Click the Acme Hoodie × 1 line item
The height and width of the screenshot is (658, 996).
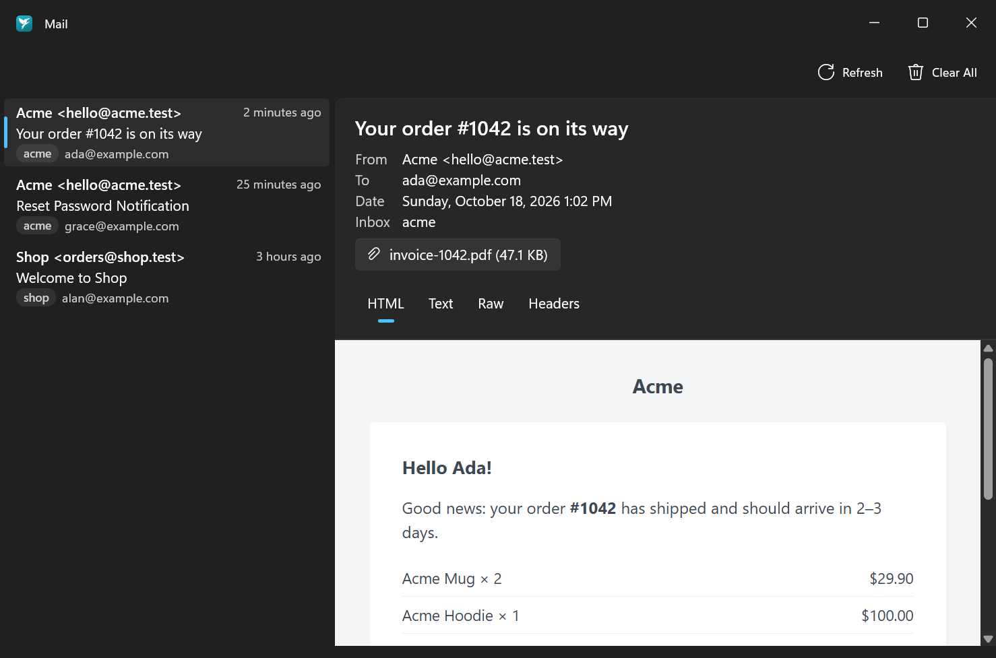click(461, 616)
